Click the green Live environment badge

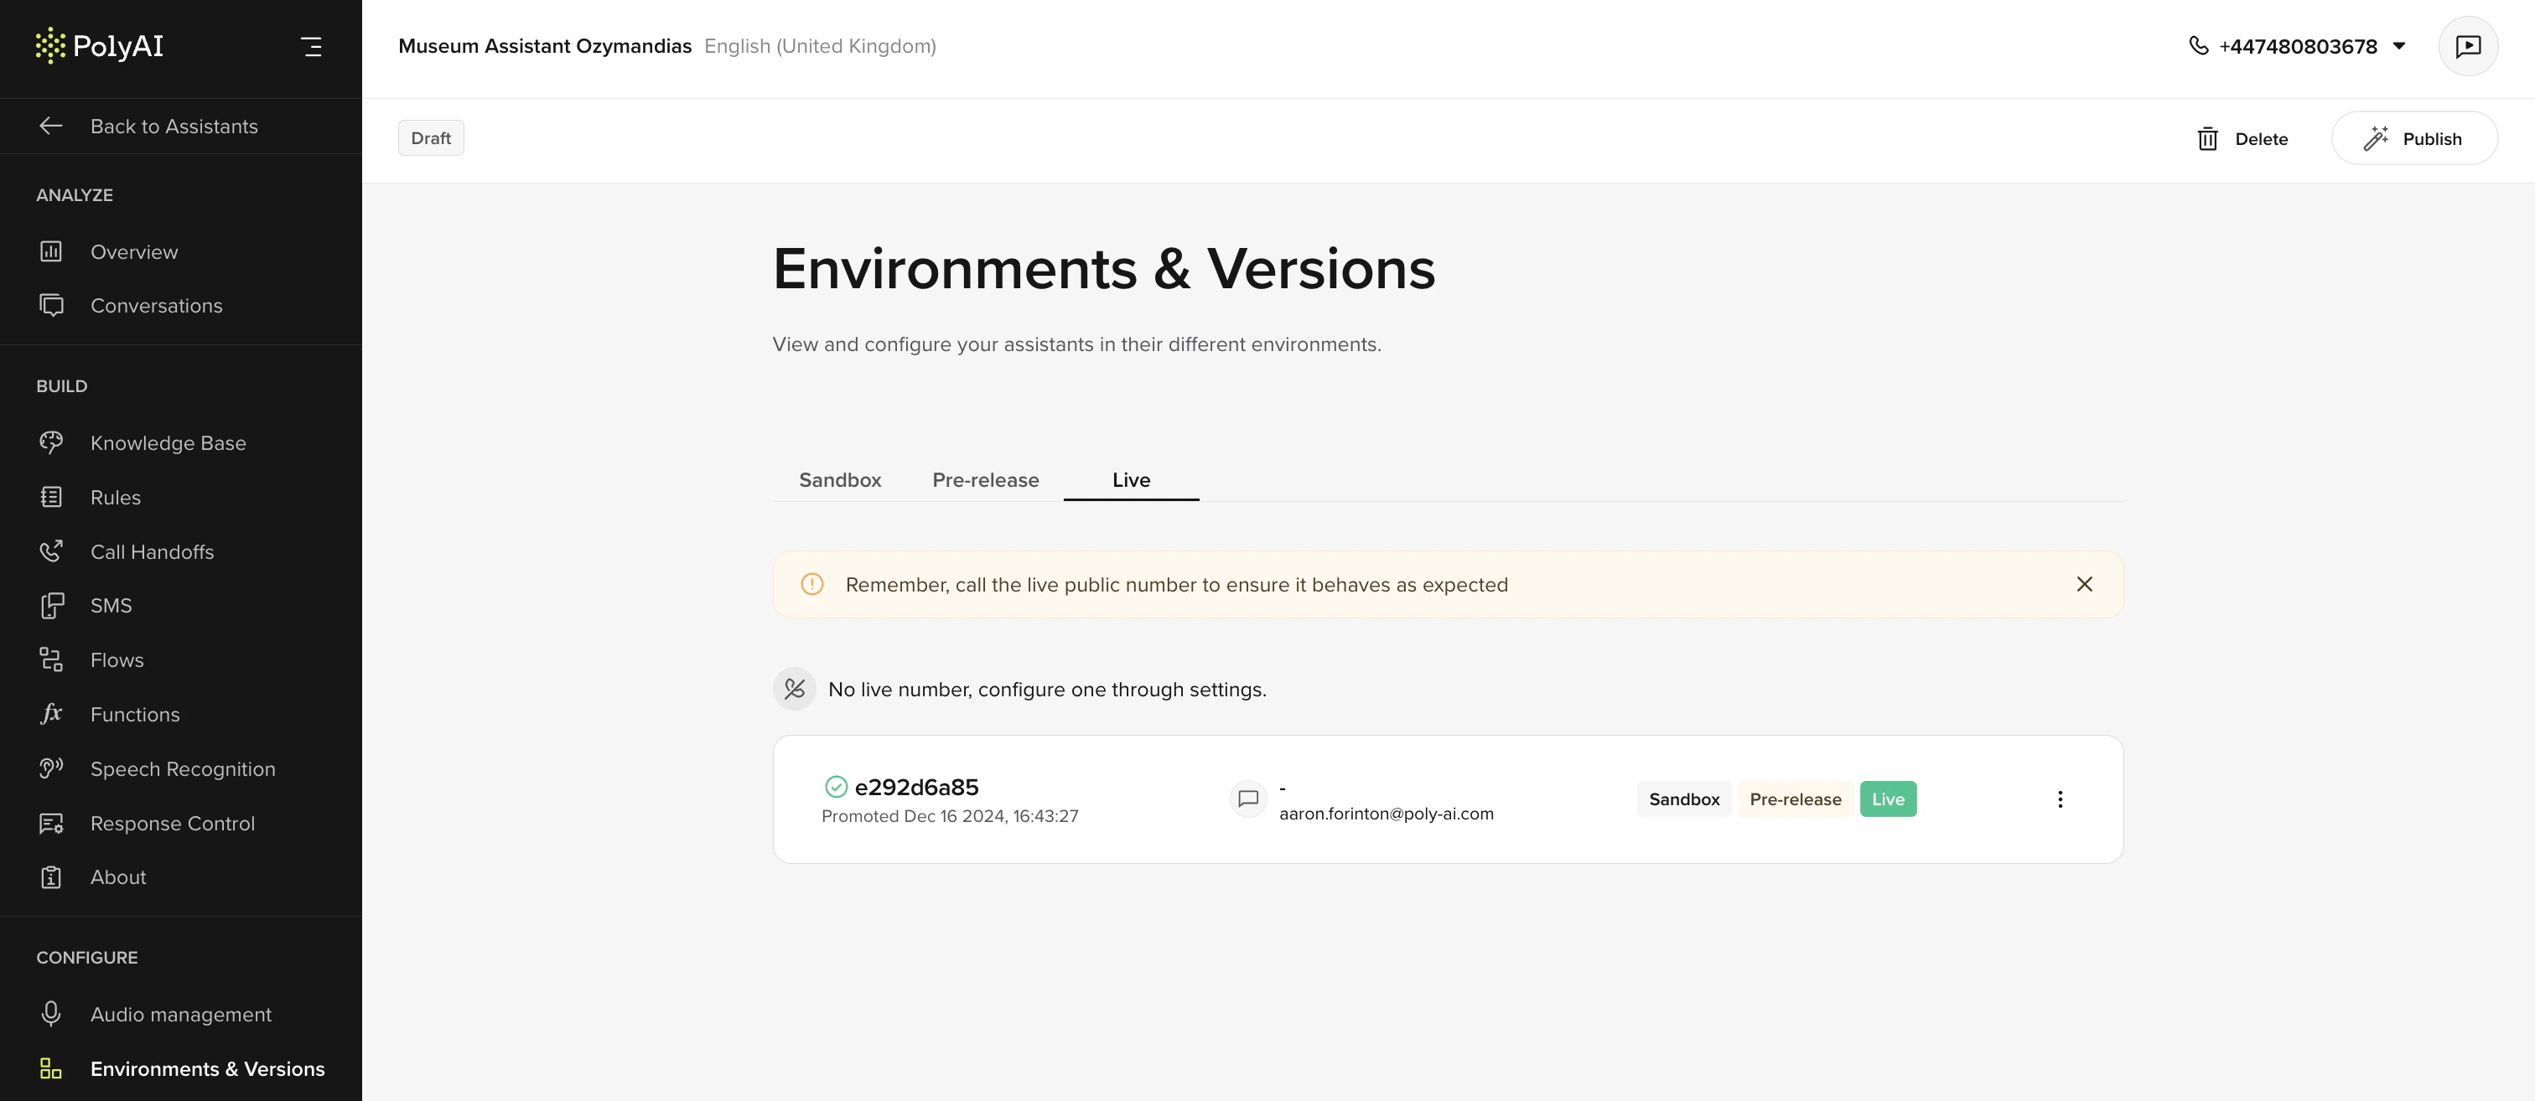[1886, 799]
